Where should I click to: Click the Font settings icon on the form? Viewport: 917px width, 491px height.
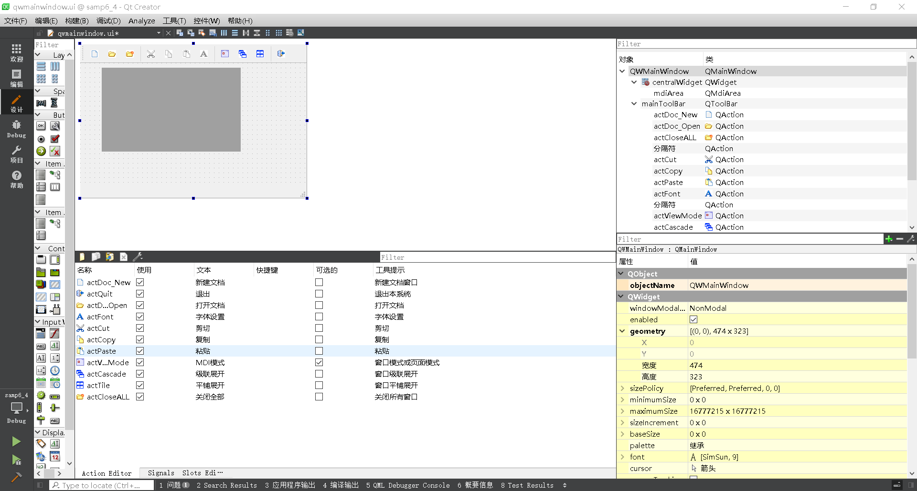tap(203, 53)
